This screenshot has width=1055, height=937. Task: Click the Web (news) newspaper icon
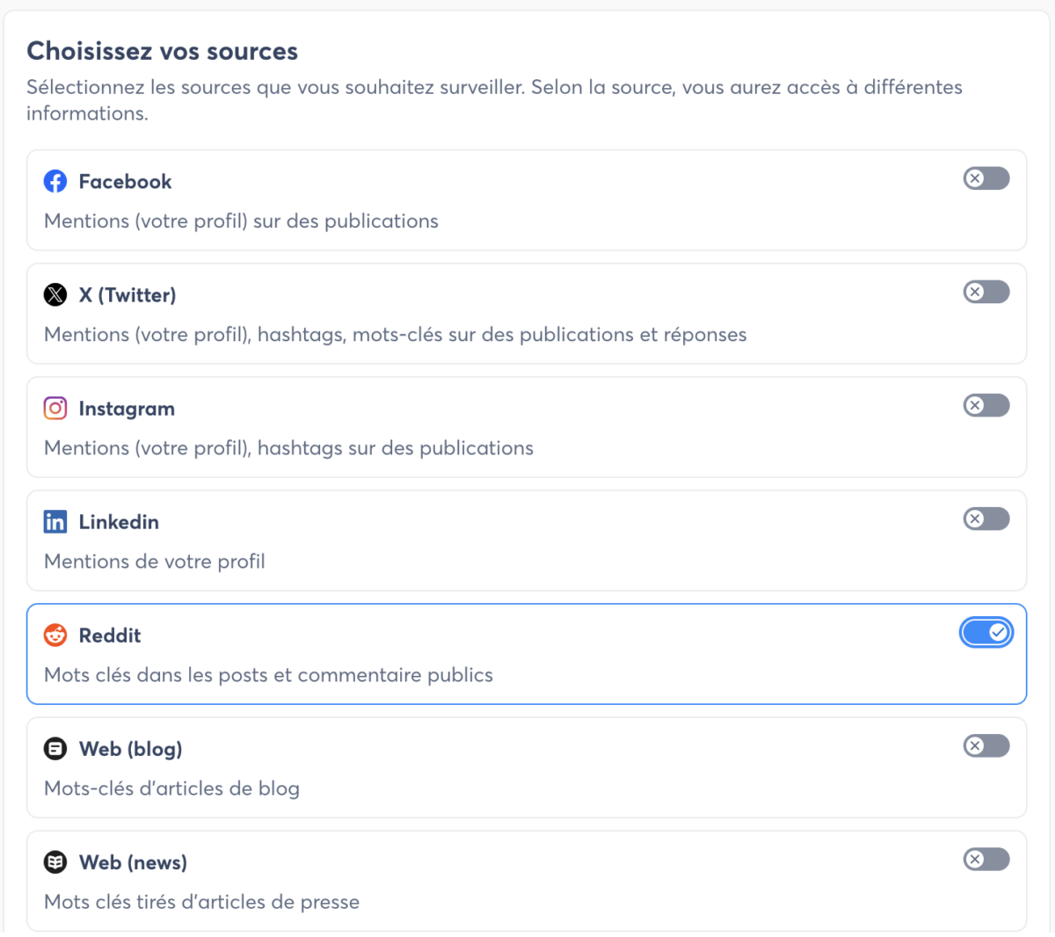[55, 862]
